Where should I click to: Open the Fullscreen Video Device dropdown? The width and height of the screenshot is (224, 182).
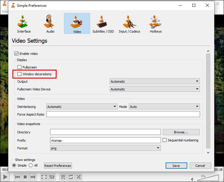(155, 89)
